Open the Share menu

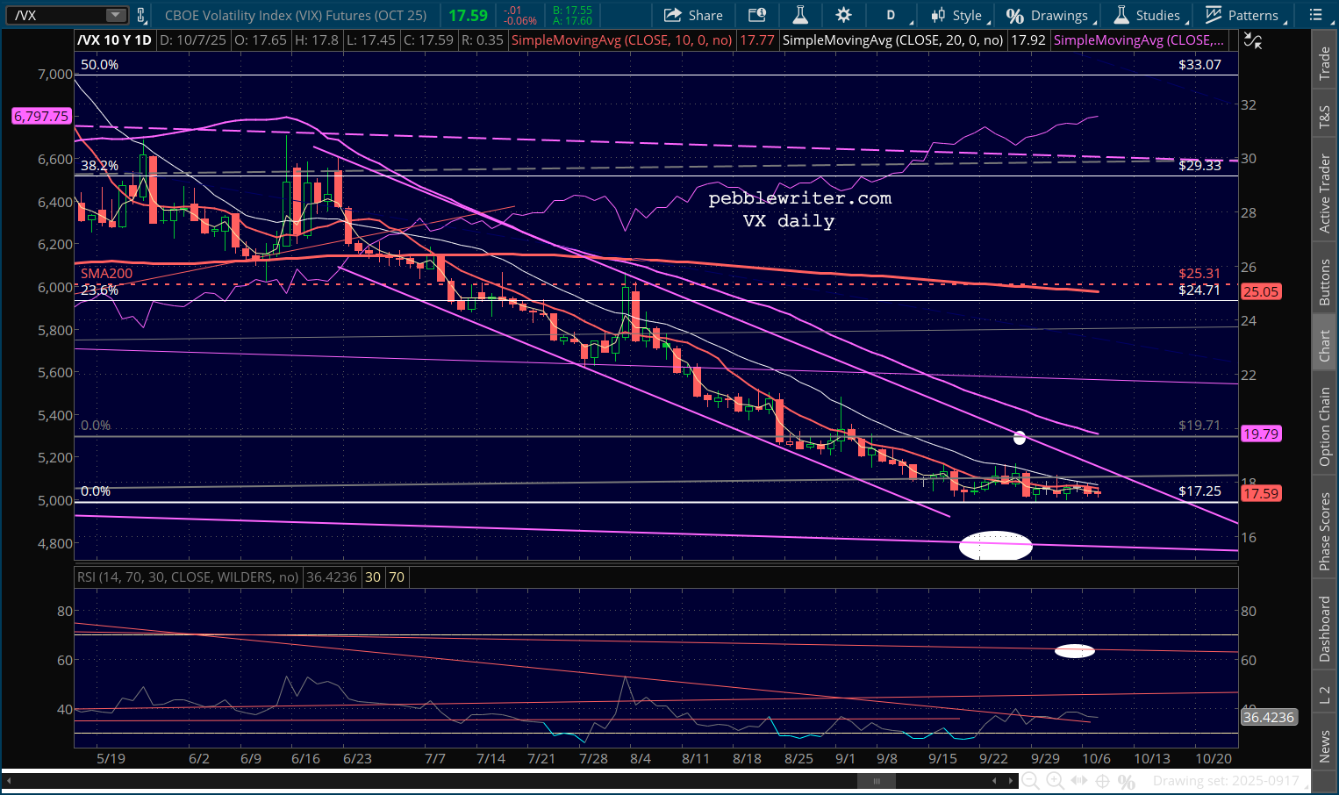693,15
